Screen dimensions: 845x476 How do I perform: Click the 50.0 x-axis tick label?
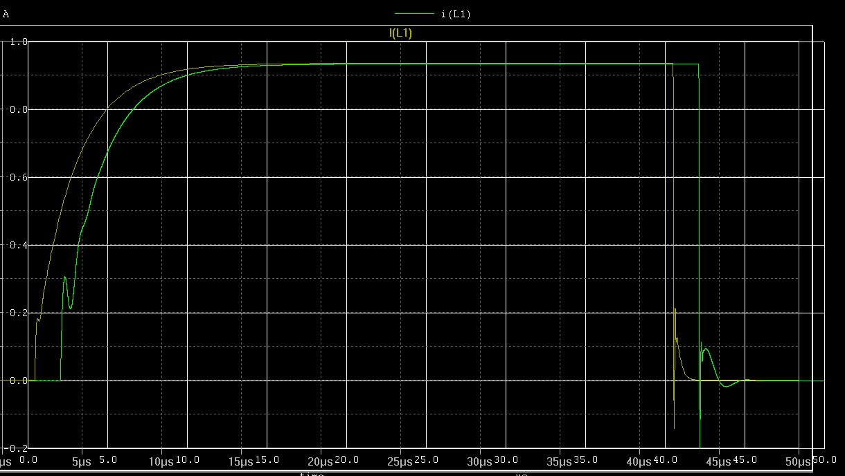point(824,459)
